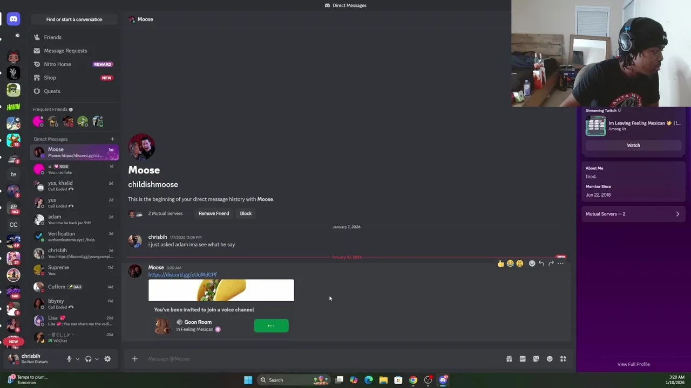Image resolution: width=691 pixels, height=388 pixels.
Task: Open the apps launcher icon
Action: pyautogui.click(x=563, y=359)
